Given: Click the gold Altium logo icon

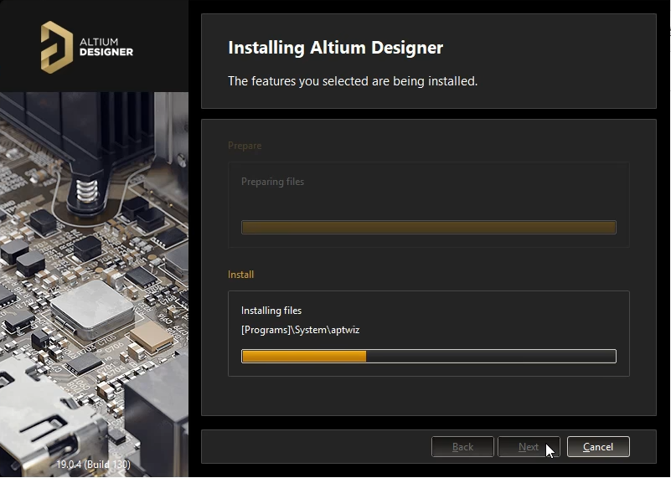Looking at the screenshot, I should tap(57, 46).
